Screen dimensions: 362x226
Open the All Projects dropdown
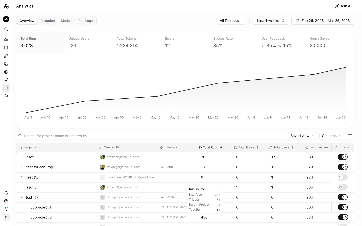[x=232, y=21]
